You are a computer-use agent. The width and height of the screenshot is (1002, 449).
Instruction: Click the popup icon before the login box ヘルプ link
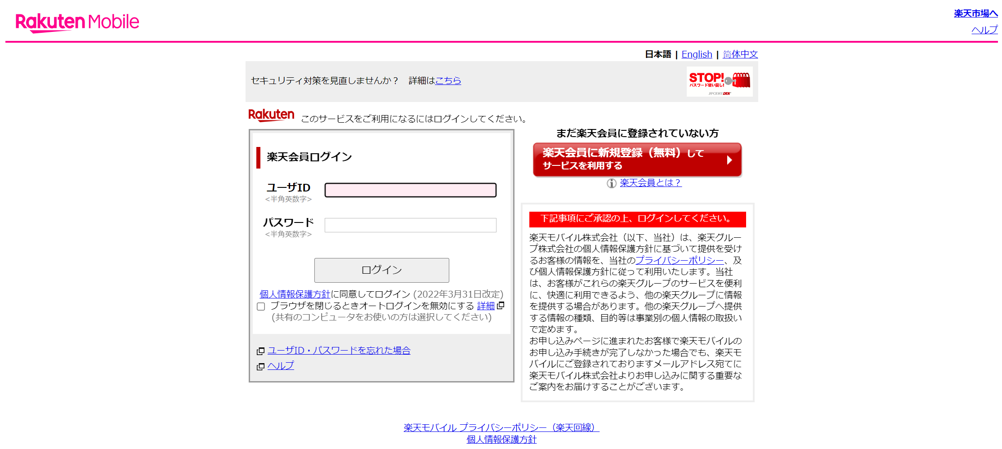click(260, 367)
